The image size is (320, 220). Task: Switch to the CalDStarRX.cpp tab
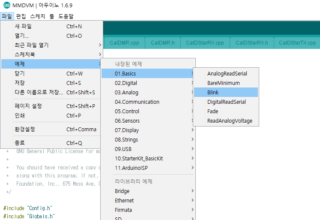pyautogui.click(x=205, y=43)
